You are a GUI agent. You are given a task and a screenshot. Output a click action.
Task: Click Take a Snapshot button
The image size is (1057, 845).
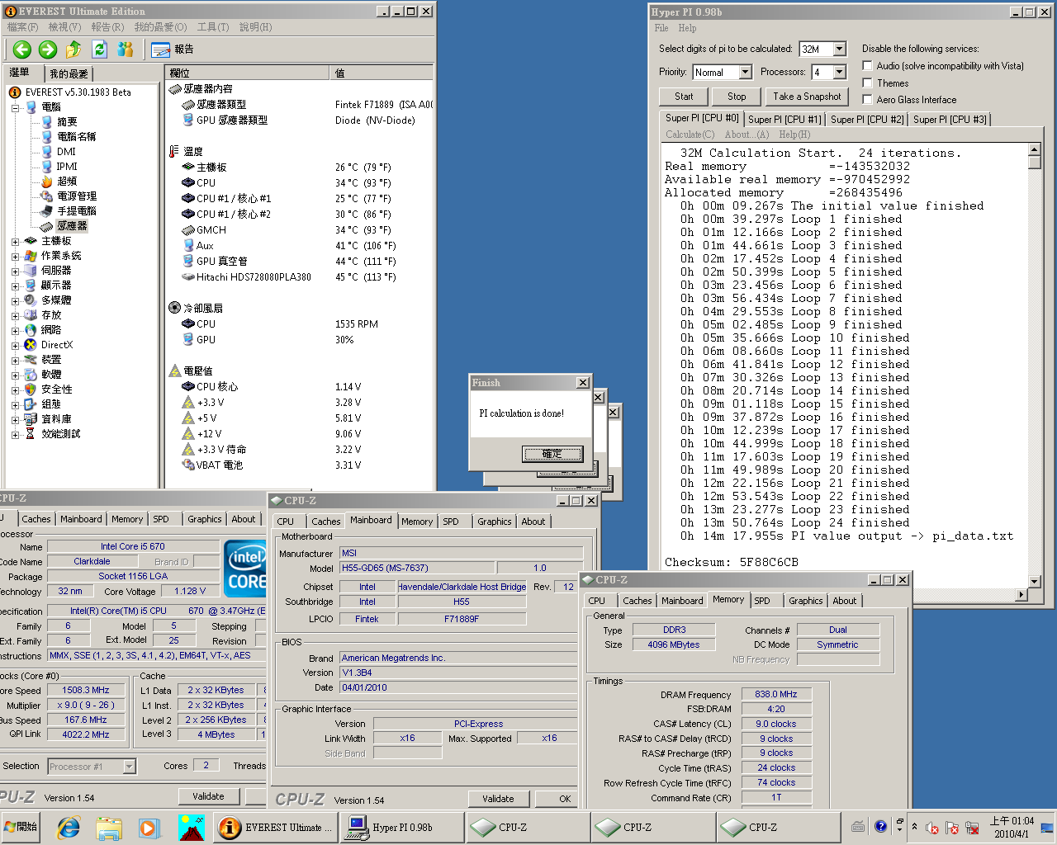(x=807, y=97)
